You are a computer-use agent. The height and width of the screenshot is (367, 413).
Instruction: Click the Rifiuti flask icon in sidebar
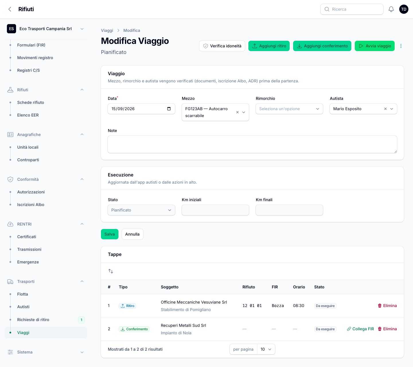click(x=10, y=90)
